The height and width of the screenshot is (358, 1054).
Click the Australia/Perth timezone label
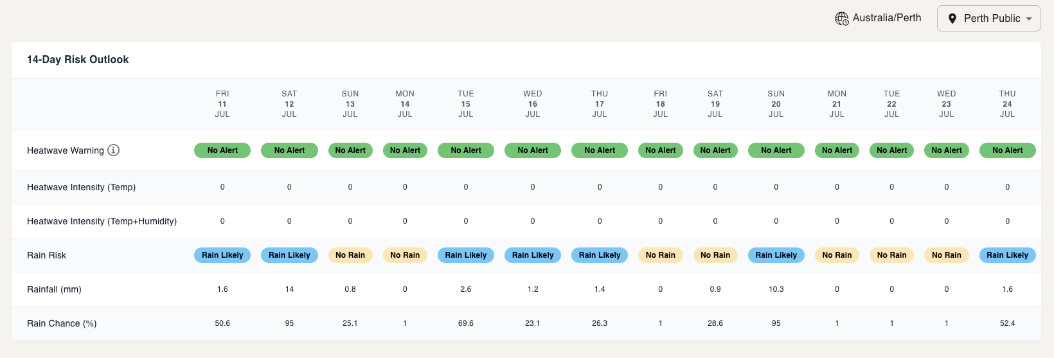(886, 18)
